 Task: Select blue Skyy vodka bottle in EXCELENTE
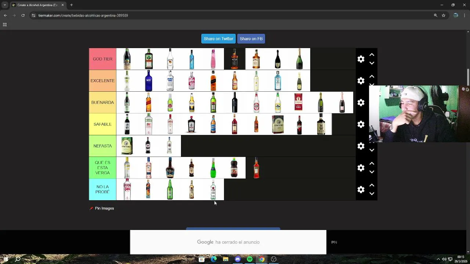point(148,81)
